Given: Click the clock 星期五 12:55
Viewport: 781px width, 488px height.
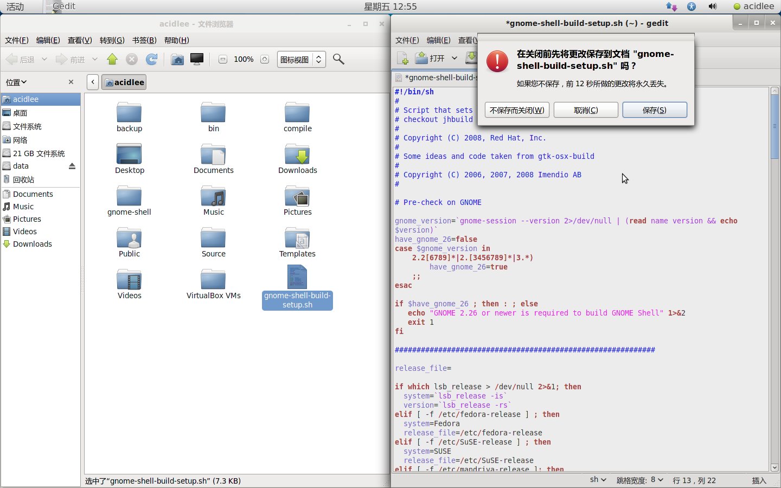Looking at the screenshot, I should 390,7.
